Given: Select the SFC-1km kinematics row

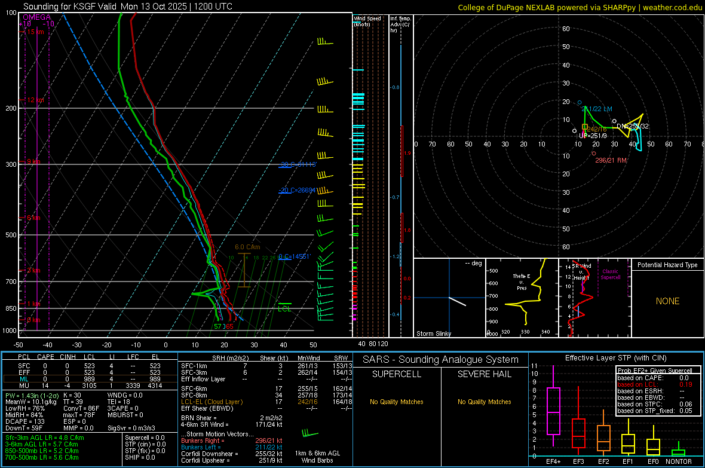Looking at the screenshot, I should [x=266, y=366].
